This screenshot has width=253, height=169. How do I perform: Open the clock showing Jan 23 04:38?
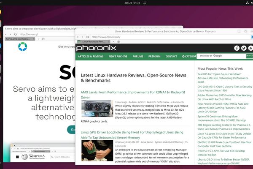tap(132, 3)
